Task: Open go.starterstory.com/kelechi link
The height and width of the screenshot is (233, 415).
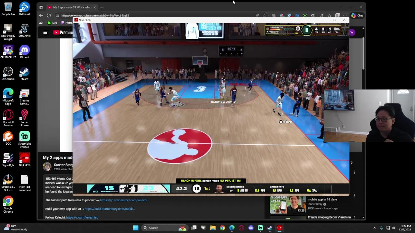Action: [124, 200]
